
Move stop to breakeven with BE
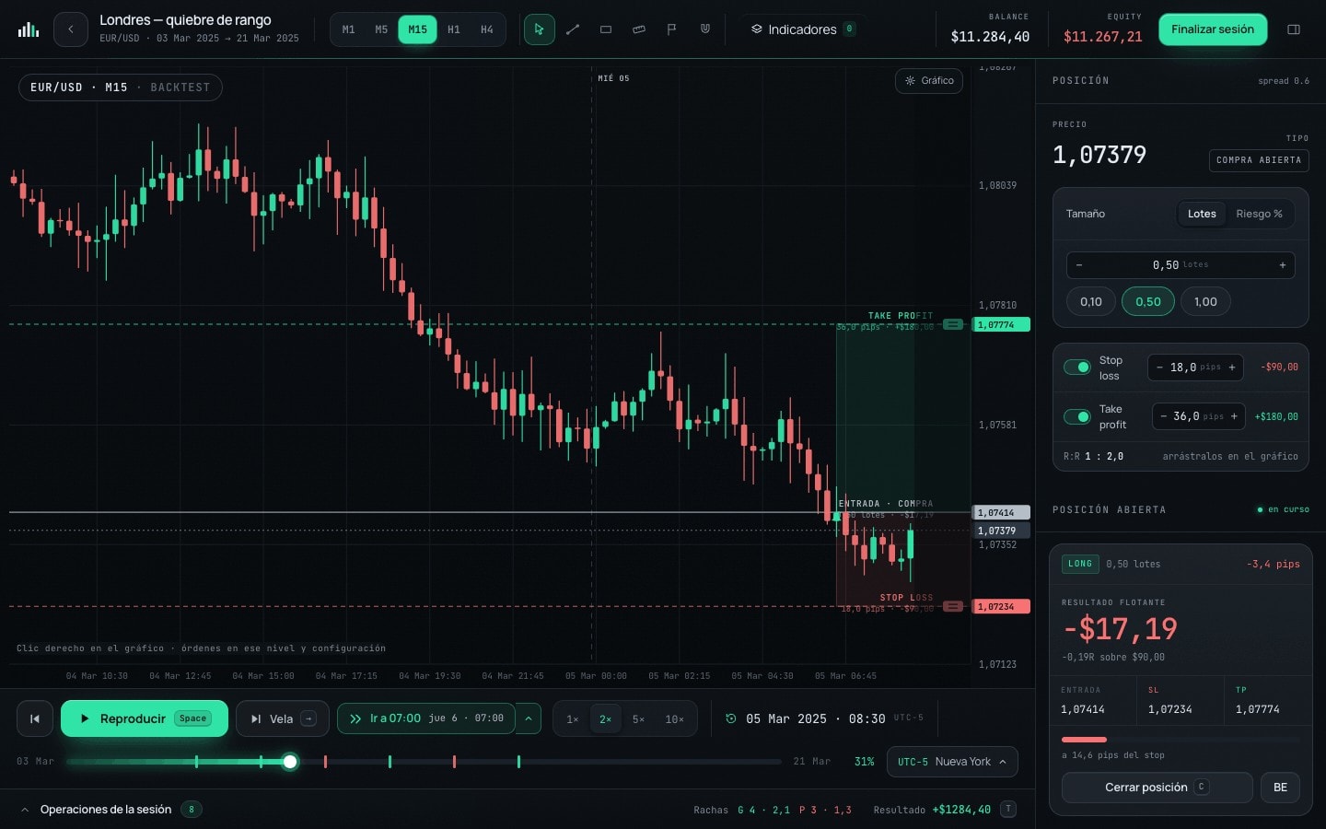pos(1280,788)
